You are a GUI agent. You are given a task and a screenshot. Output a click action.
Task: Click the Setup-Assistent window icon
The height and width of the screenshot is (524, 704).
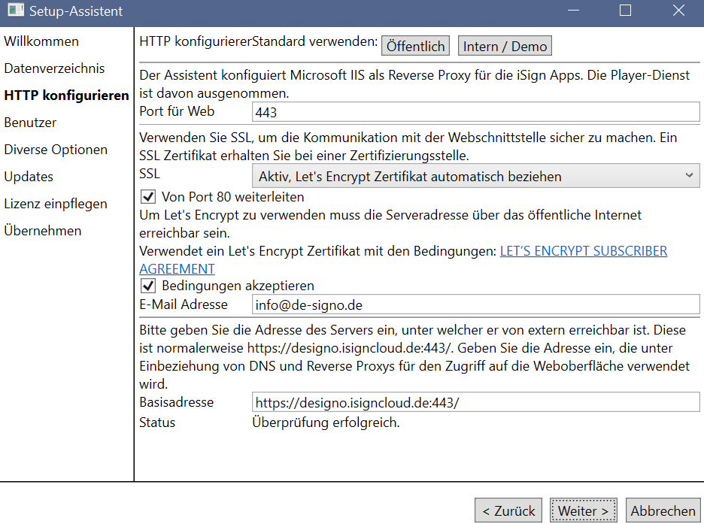(16, 10)
